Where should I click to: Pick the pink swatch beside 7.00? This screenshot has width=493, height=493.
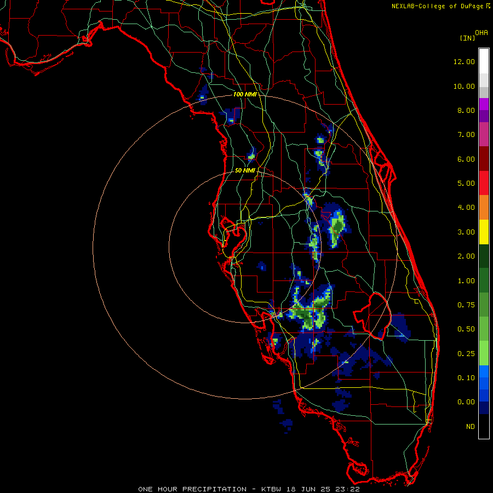tap(484, 134)
